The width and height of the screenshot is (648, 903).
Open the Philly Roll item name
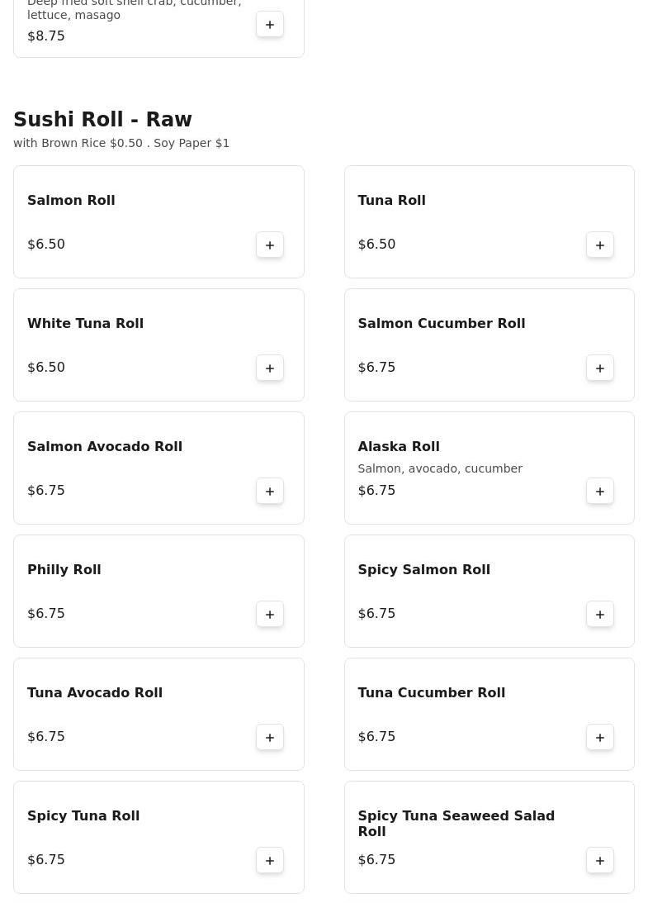(x=64, y=569)
